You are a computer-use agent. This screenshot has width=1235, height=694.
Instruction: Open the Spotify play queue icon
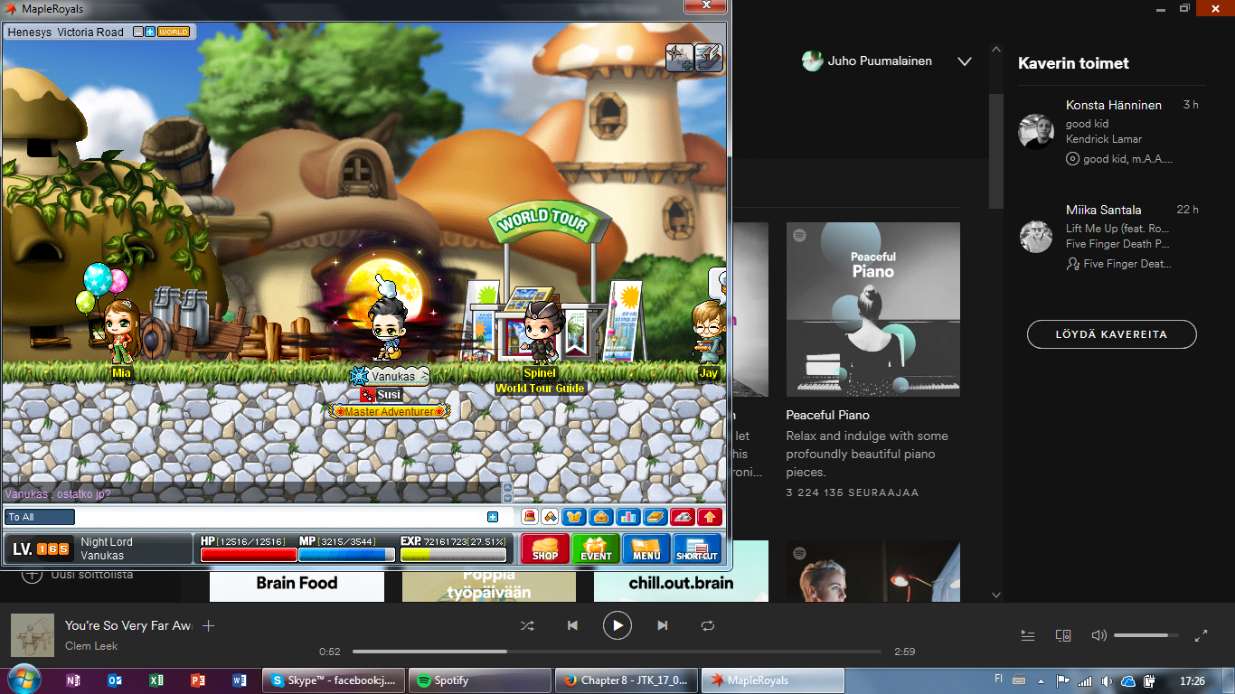pos(1028,635)
